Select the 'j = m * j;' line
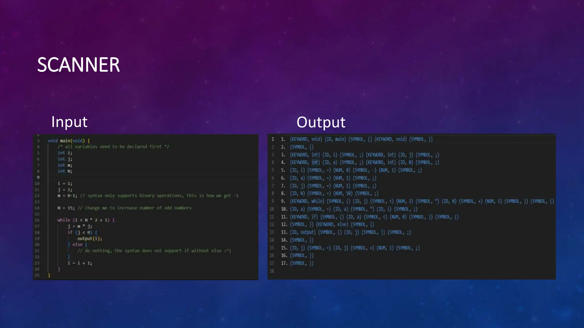The image size is (584, 328). [80, 226]
